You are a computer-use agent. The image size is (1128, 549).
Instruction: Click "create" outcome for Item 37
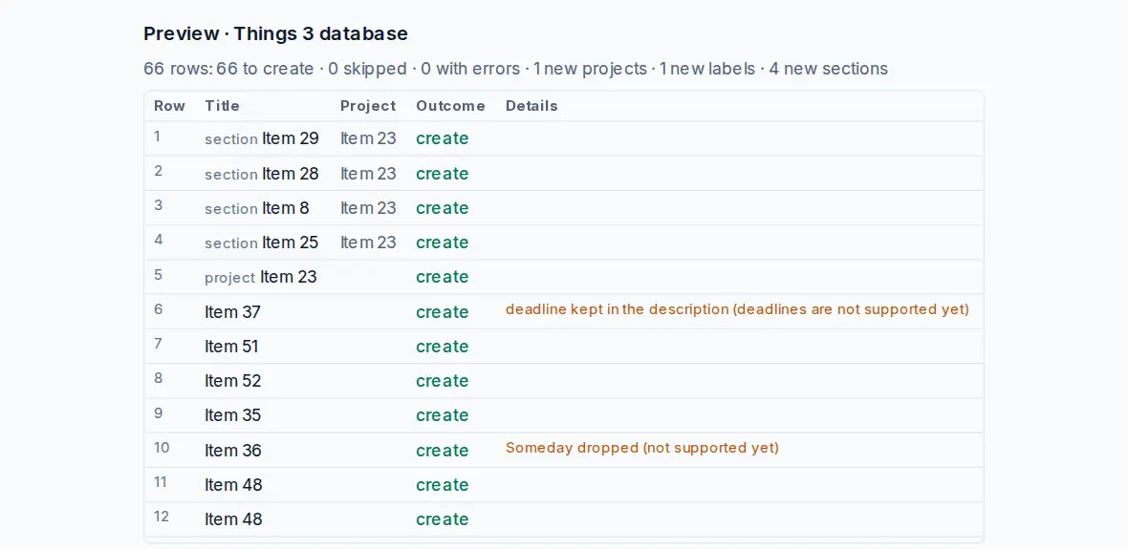tap(443, 312)
